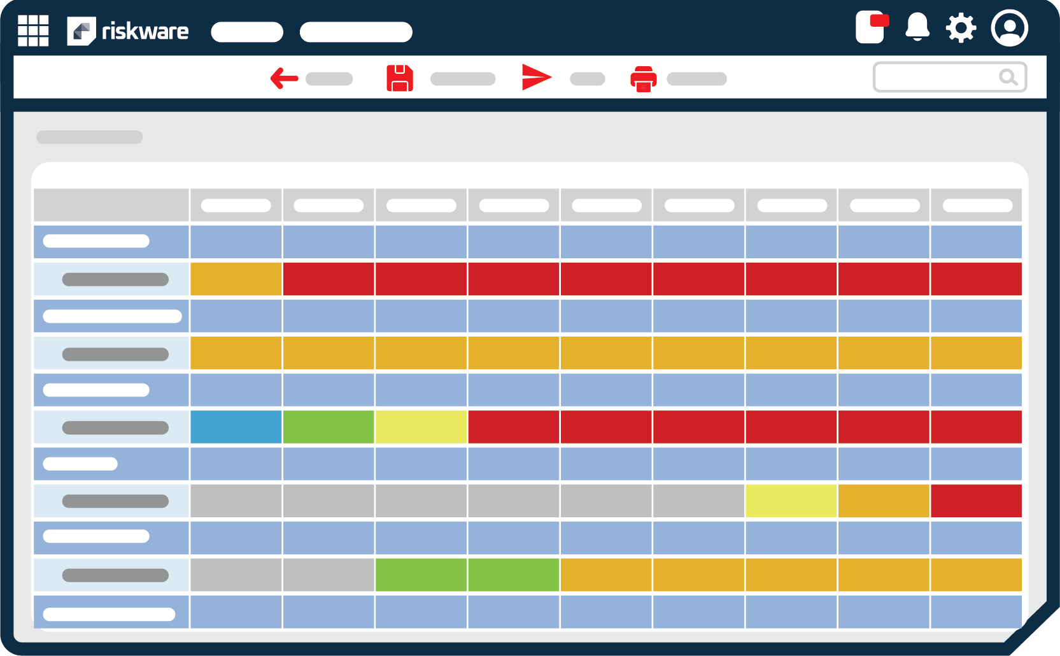The image size is (1060, 656).
Task: Click the Riskware logo
Action: pos(128,31)
